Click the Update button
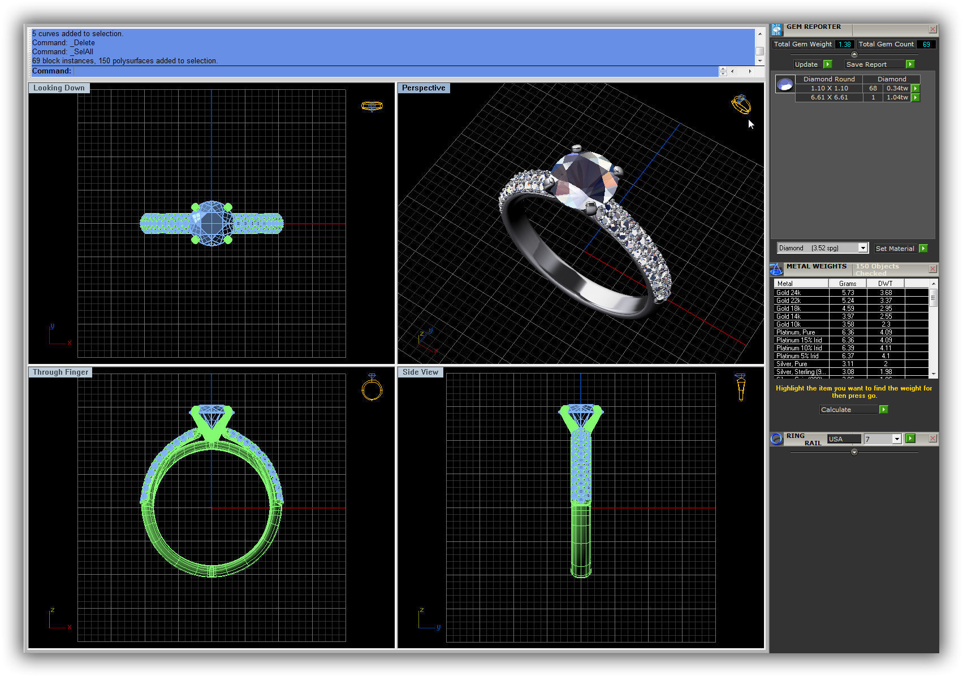Image resolution: width=963 pixels, height=677 pixels. [x=807, y=64]
